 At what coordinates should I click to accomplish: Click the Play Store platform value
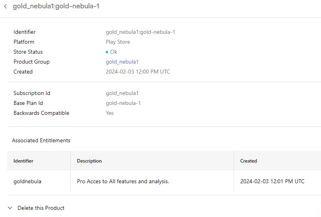click(x=118, y=42)
